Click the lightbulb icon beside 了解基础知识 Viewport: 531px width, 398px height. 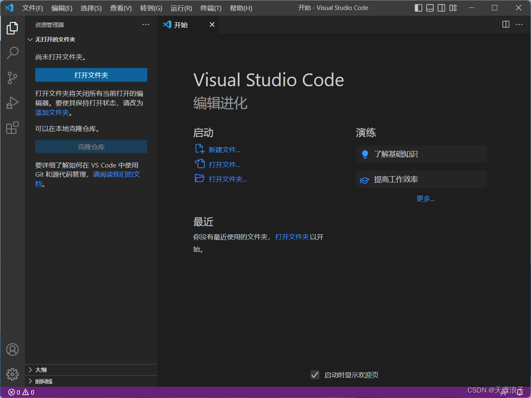[365, 154]
